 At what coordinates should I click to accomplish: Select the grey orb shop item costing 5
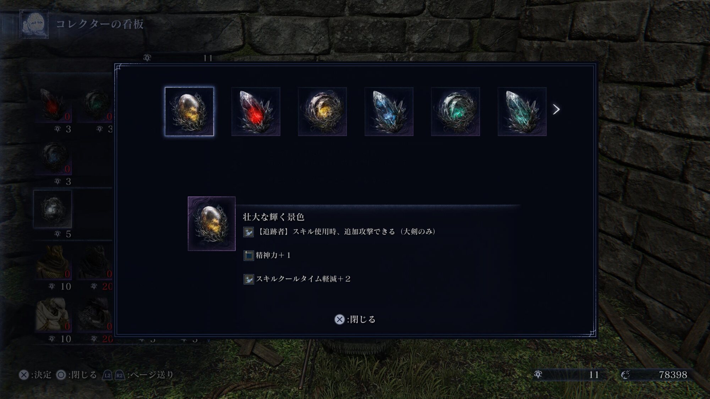[53, 209]
